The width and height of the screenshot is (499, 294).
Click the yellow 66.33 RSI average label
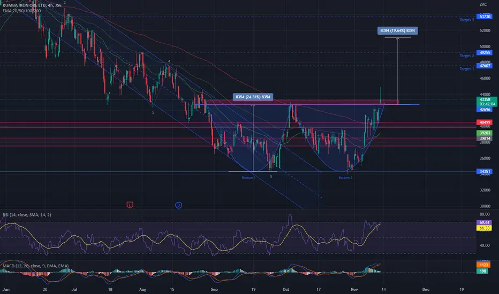point(485,228)
